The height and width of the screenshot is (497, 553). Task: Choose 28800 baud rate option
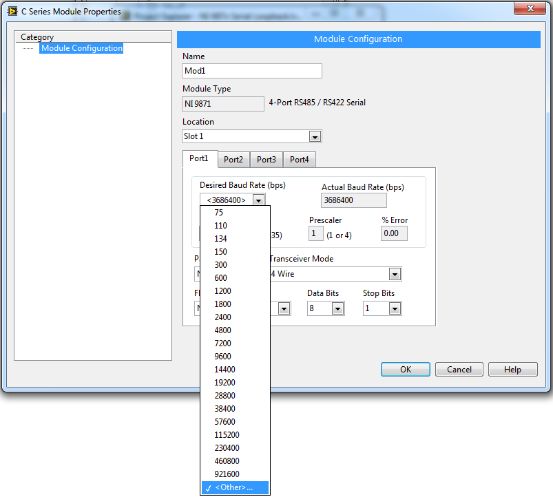point(235,396)
